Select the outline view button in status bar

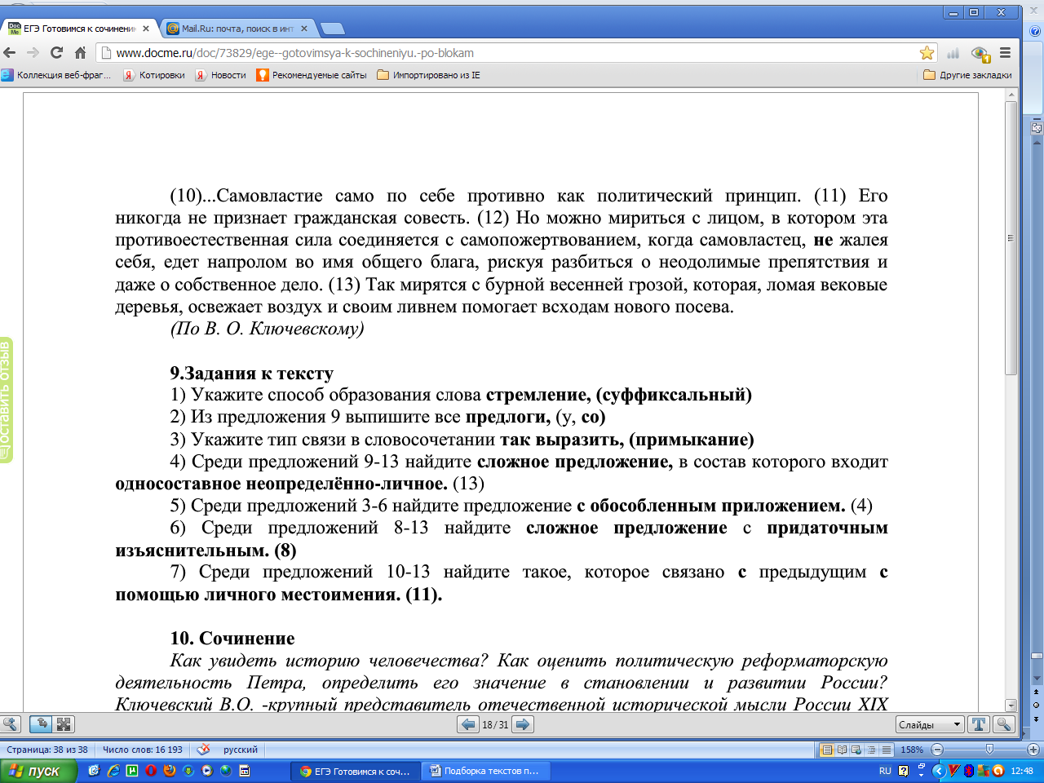coord(871,750)
